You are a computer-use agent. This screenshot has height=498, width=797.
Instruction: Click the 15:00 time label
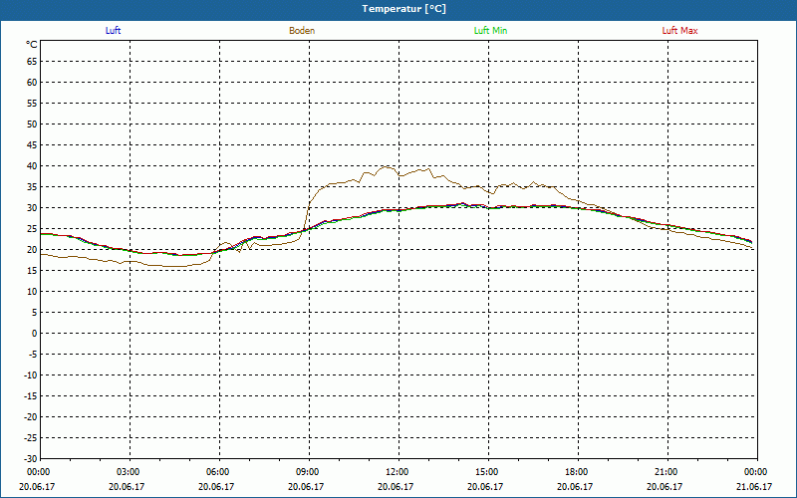point(487,472)
